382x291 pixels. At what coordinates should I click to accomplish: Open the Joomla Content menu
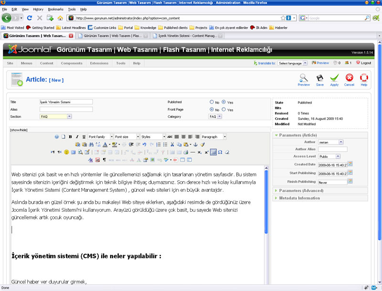click(46, 63)
